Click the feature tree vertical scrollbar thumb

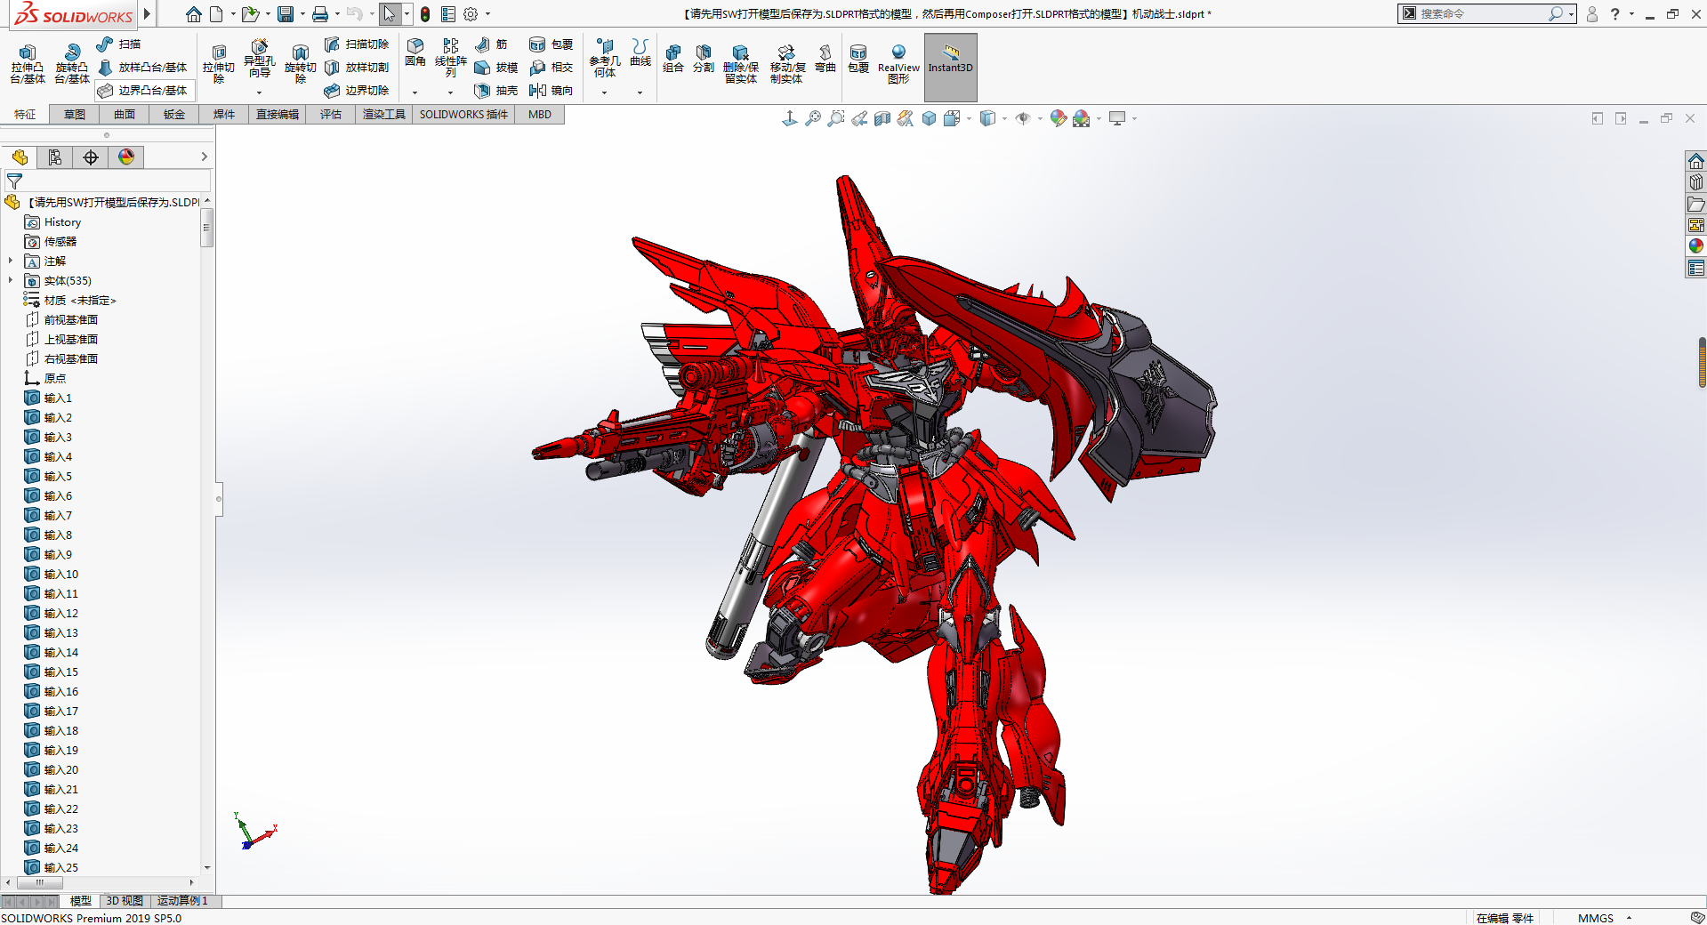[206, 228]
